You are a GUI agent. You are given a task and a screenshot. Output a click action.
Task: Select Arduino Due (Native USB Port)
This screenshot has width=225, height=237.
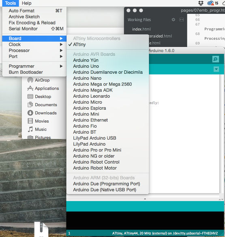tap(108, 190)
